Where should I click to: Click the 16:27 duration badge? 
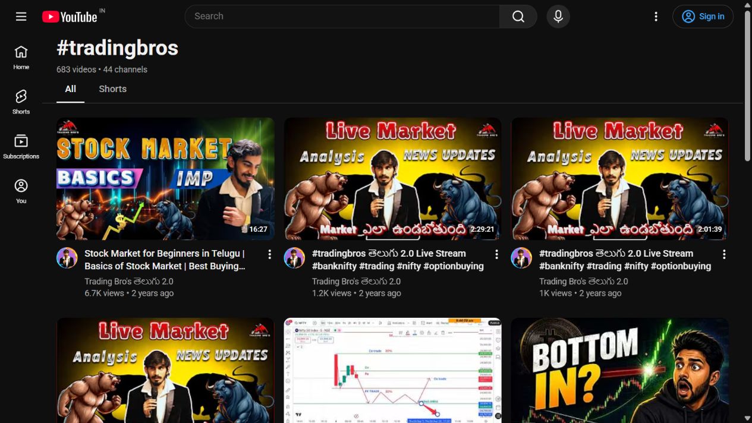[258, 229]
